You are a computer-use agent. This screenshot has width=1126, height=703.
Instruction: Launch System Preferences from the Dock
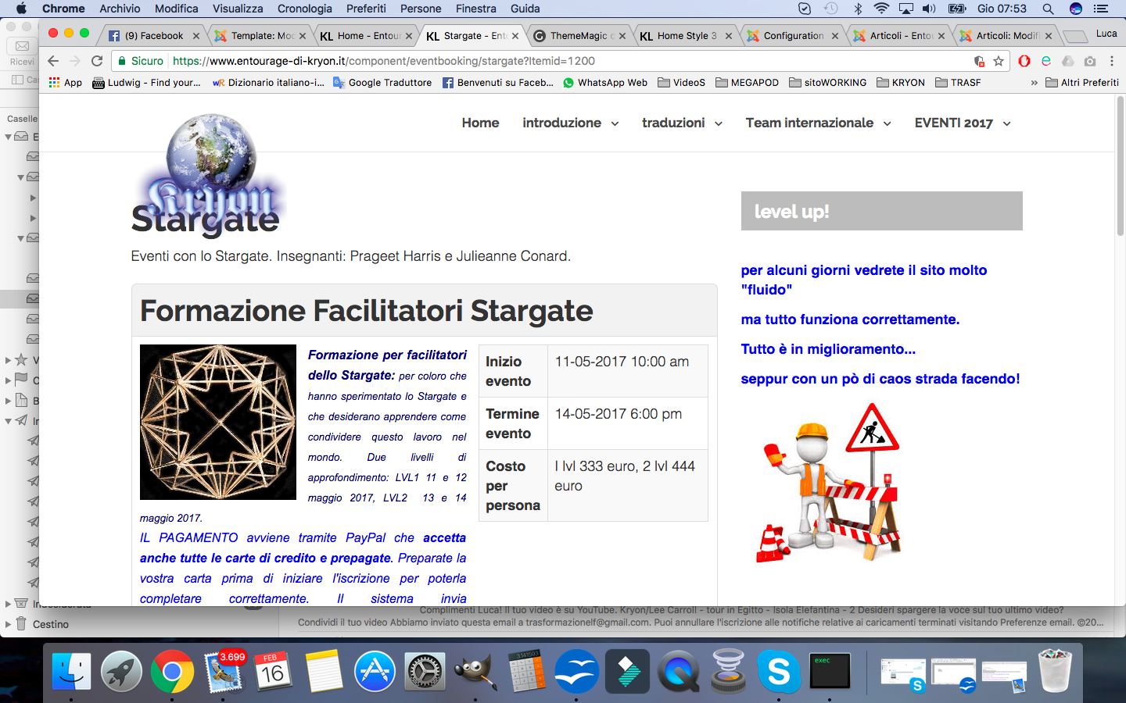[425, 672]
